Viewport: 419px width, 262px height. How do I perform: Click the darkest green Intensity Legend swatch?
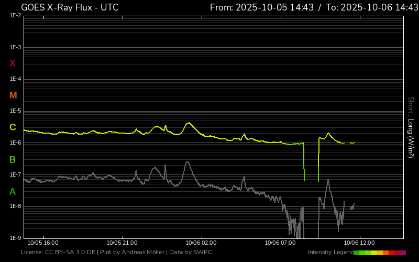357,253
